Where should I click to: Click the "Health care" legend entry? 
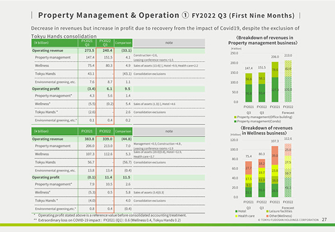pos(245,216)
